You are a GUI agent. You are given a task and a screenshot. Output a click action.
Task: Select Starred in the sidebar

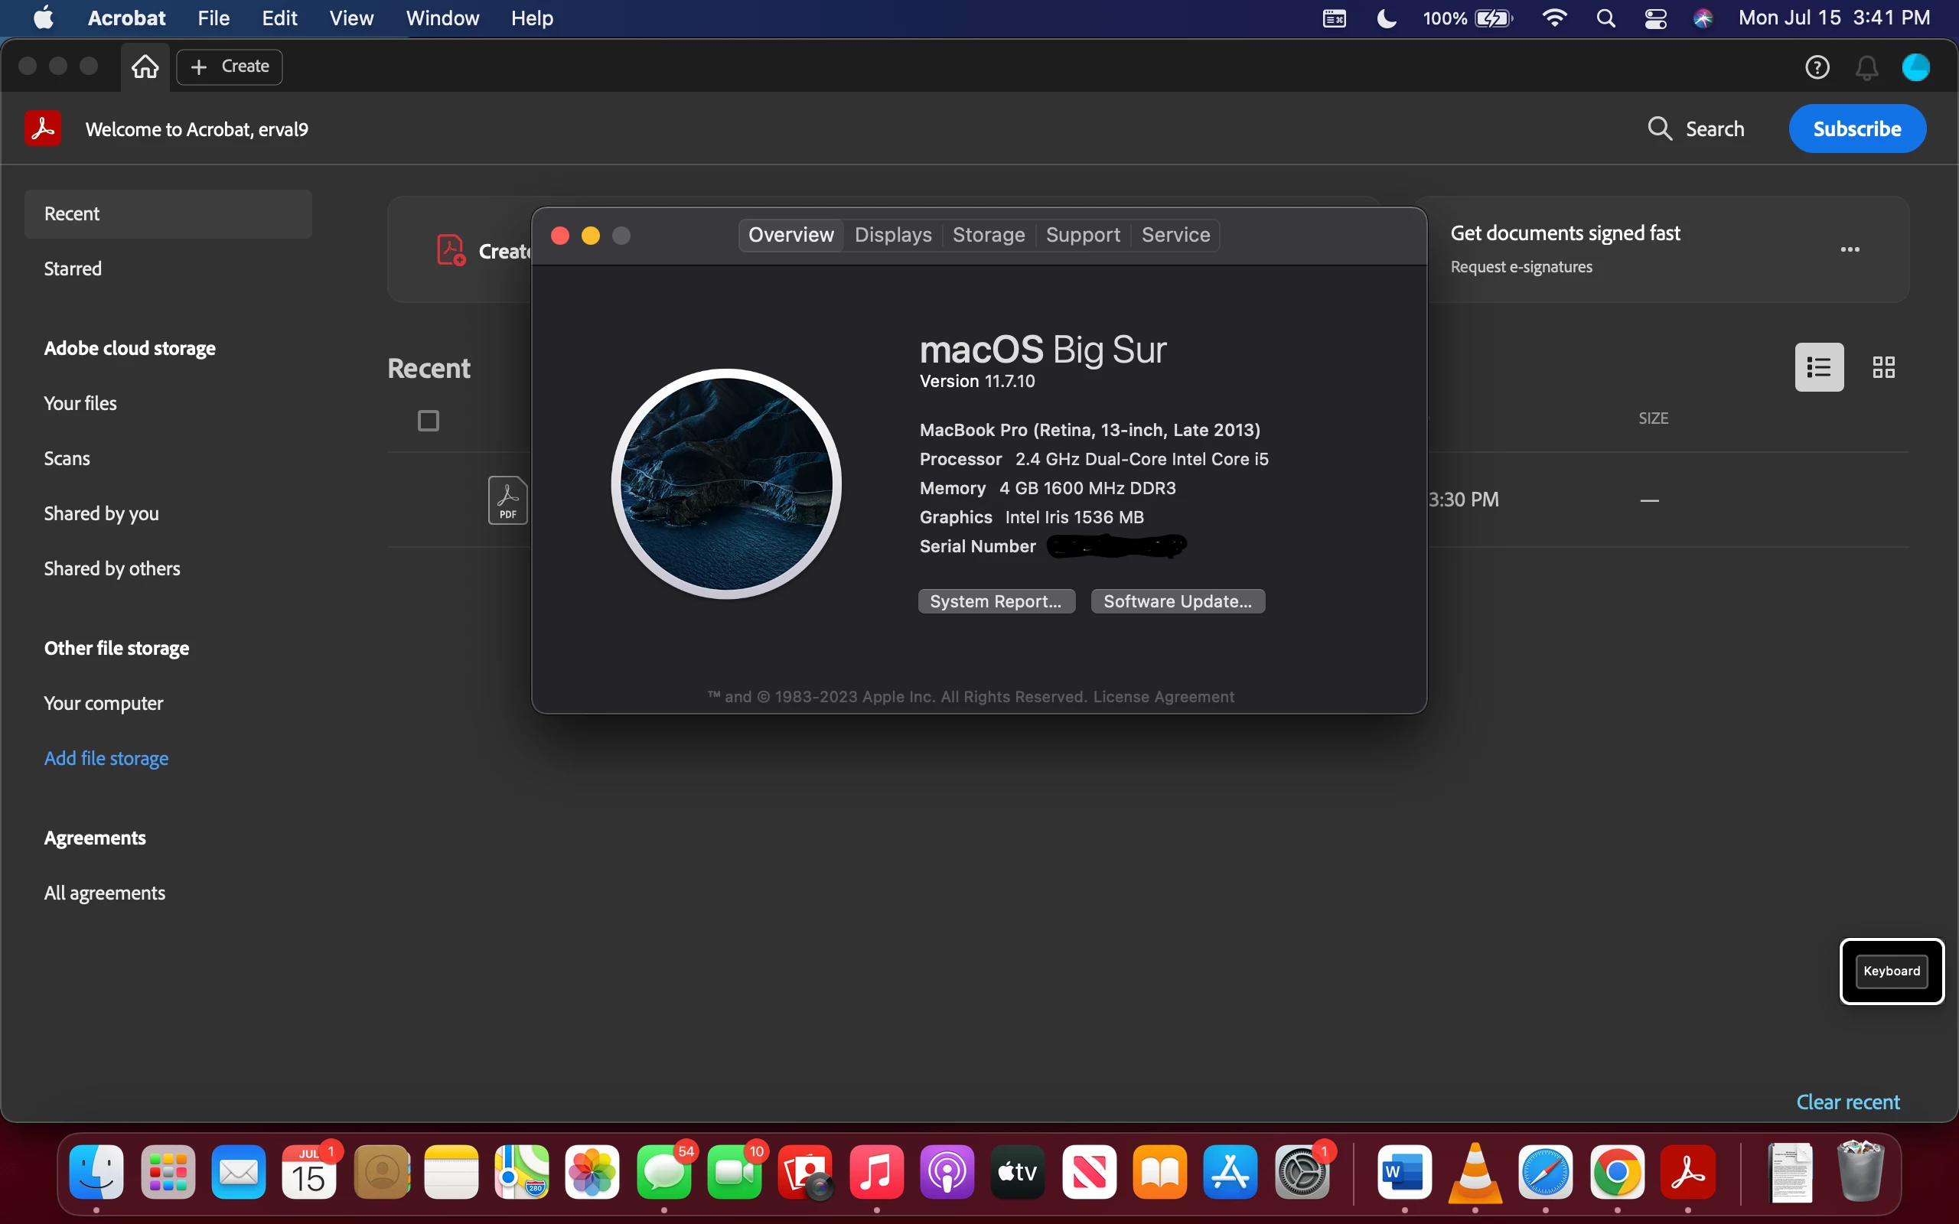(x=73, y=269)
